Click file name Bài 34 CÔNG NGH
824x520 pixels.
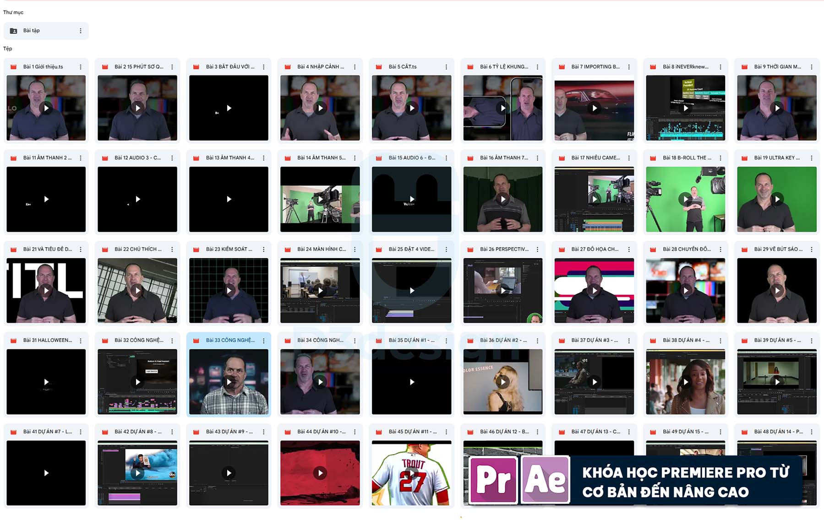tap(320, 341)
